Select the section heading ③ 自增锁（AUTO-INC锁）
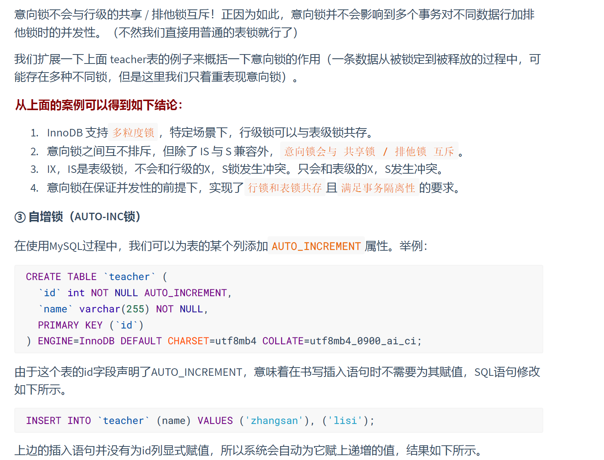604x460 pixels. (77, 217)
